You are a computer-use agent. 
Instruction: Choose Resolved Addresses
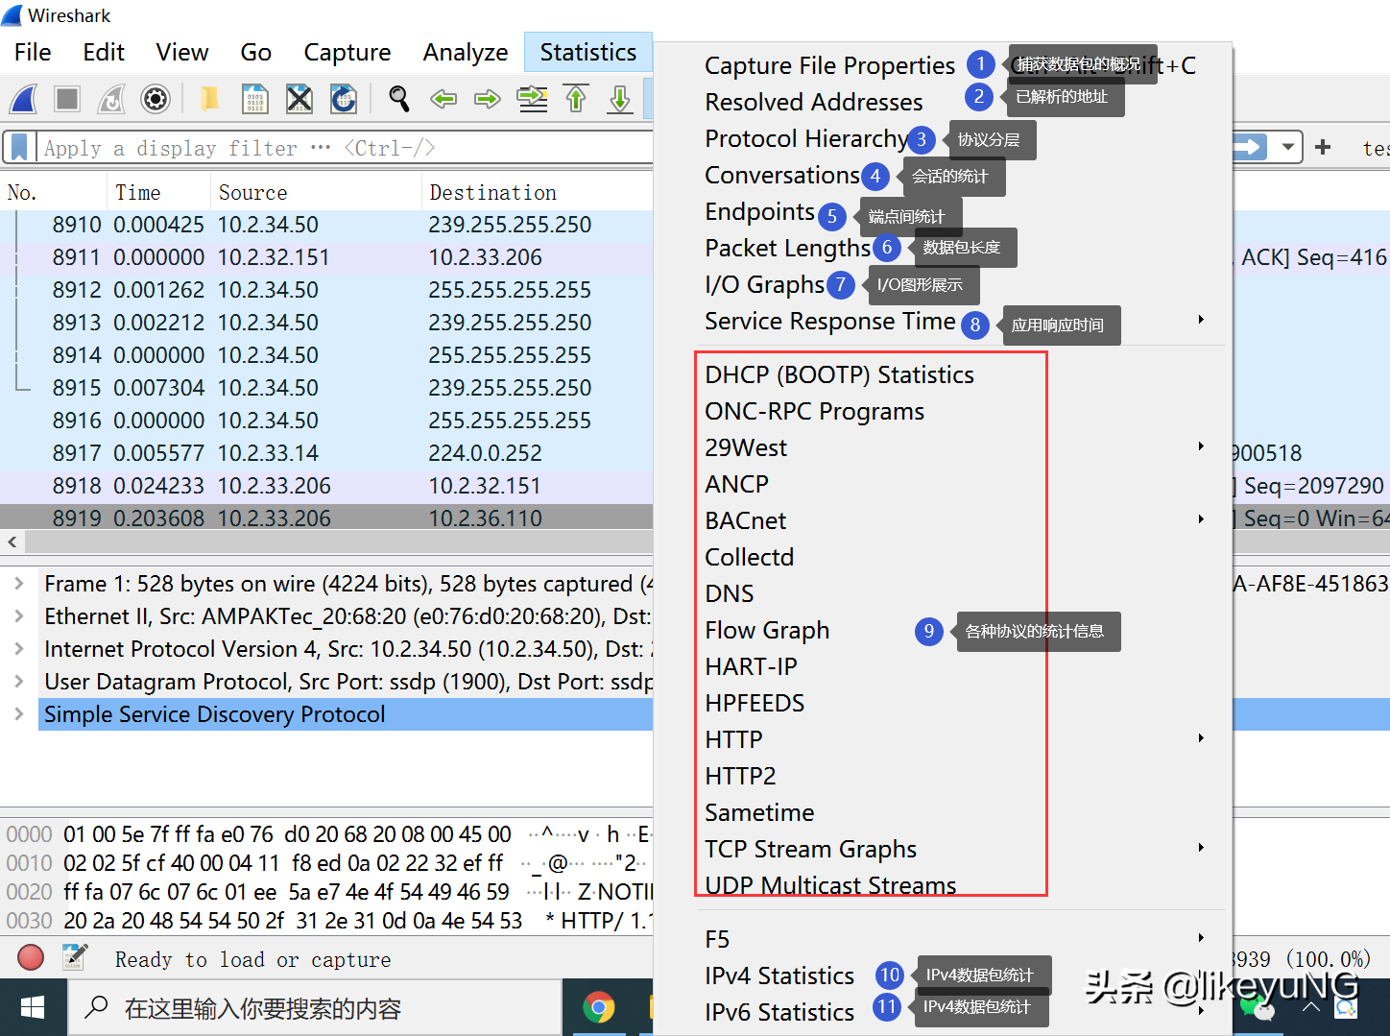pos(814,102)
